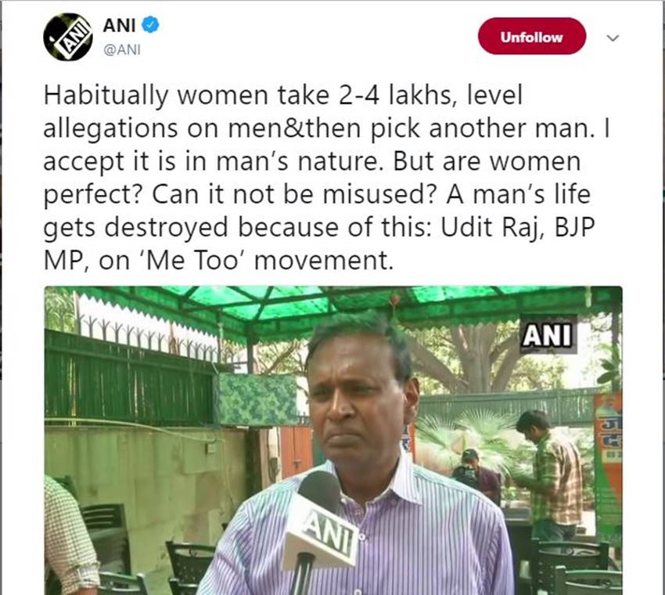The image size is (665, 595).
Task: Click the orange poster at the video's right edge
Action: [608, 454]
